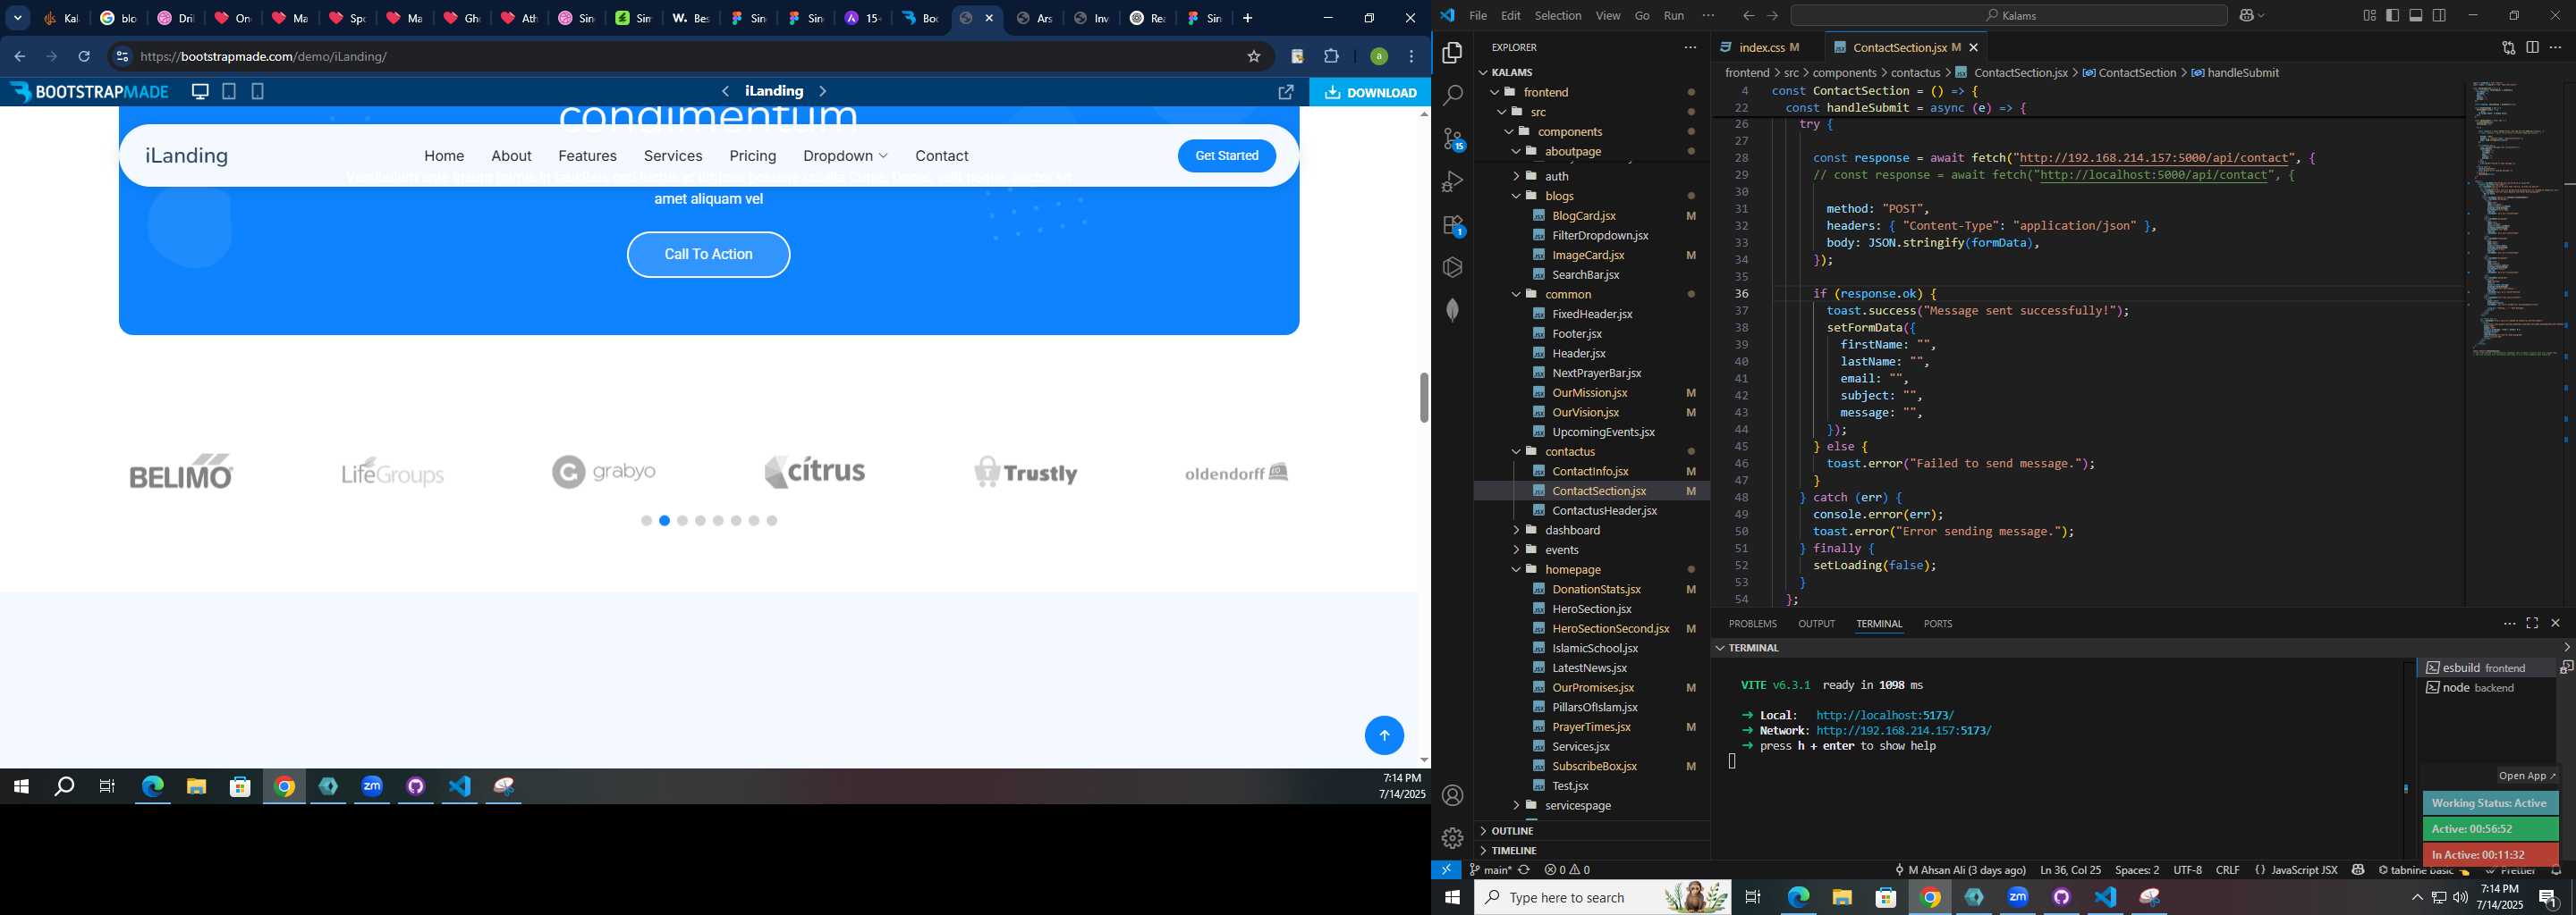Image resolution: width=2576 pixels, height=915 pixels.
Task: Open the Dropdown menu in iLanding navbar
Action: [x=845, y=155]
